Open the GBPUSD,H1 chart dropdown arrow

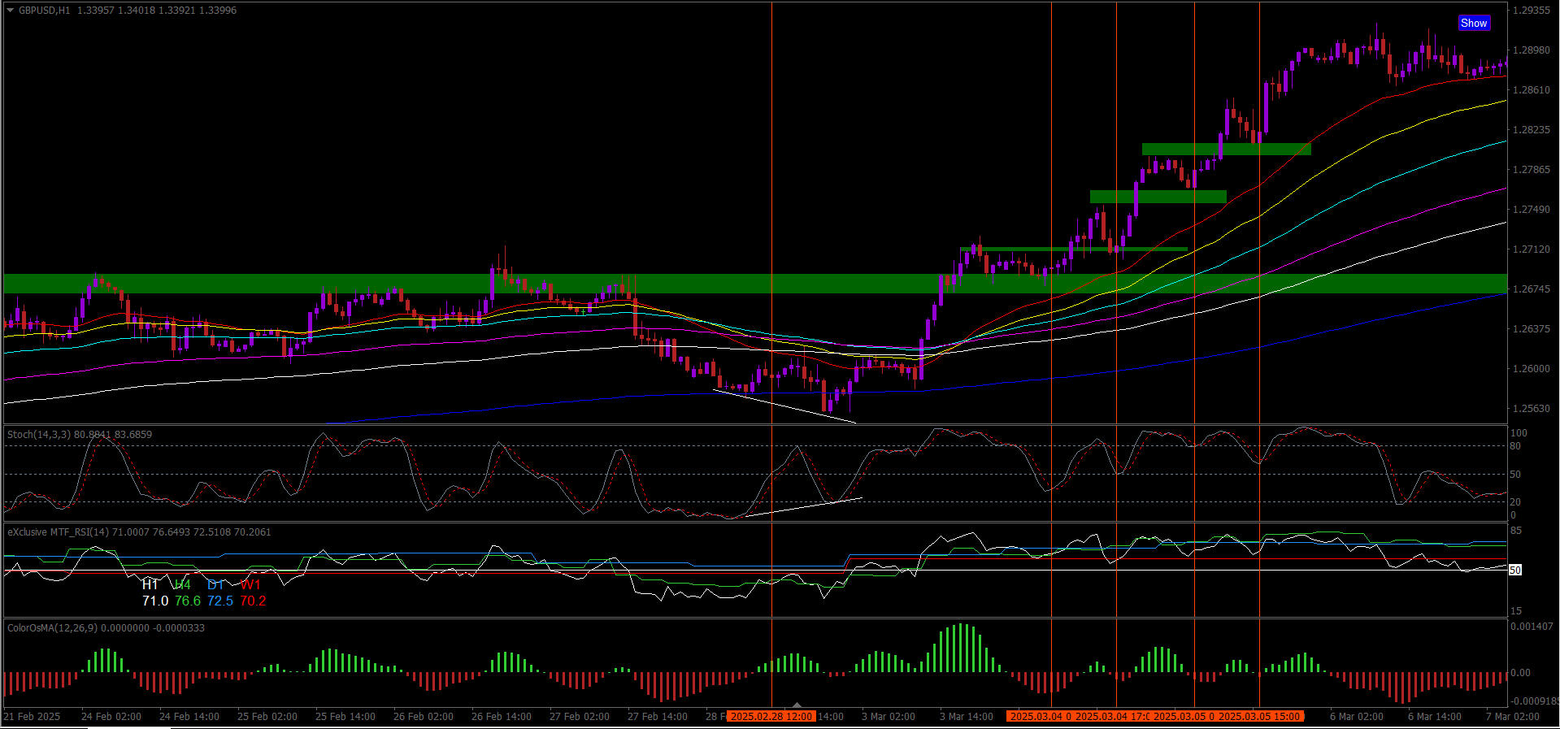click(10, 11)
